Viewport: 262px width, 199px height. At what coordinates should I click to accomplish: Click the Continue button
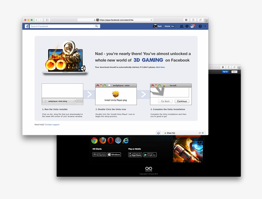[182, 101]
